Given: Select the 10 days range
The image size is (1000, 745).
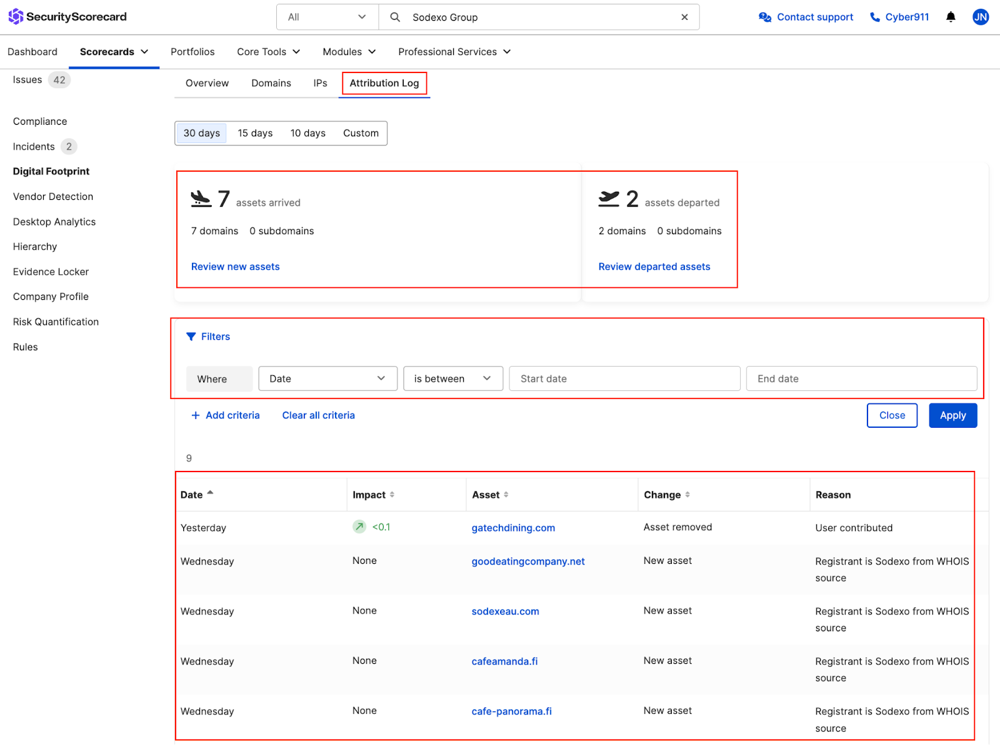Looking at the screenshot, I should coord(308,133).
